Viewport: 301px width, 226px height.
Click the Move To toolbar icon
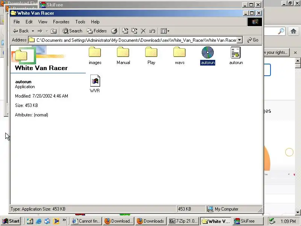pos(125,31)
